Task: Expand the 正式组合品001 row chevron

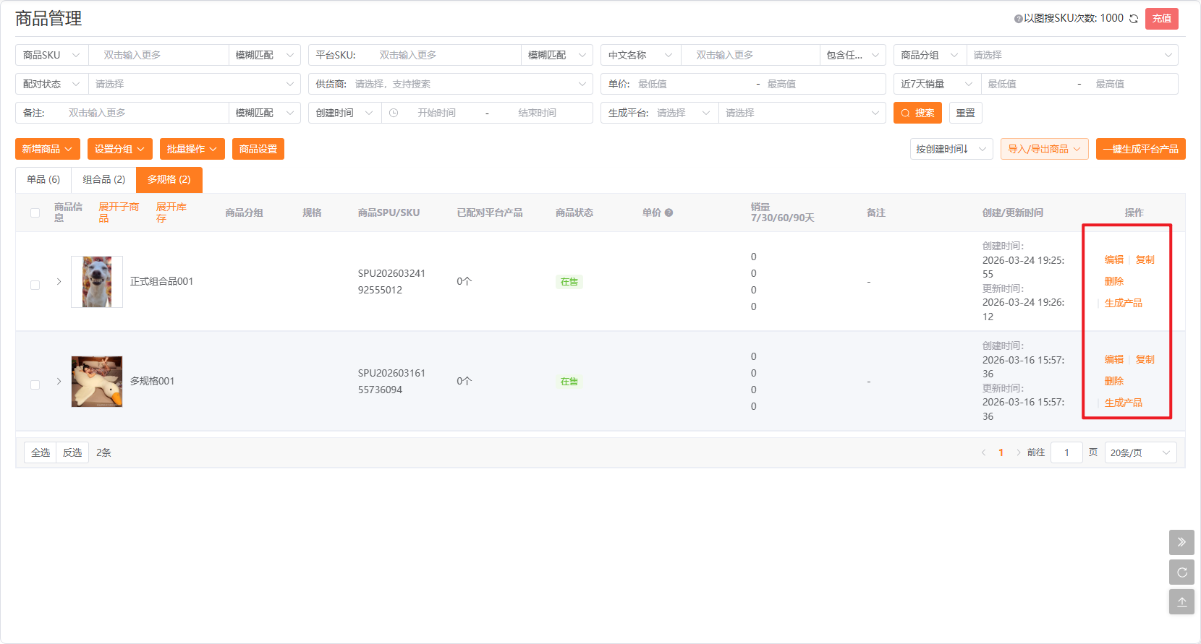Action: click(59, 281)
